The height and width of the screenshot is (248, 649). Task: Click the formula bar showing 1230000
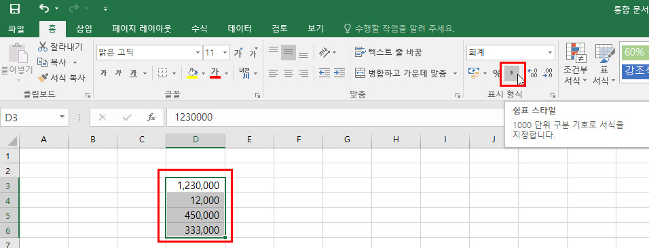coord(335,117)
